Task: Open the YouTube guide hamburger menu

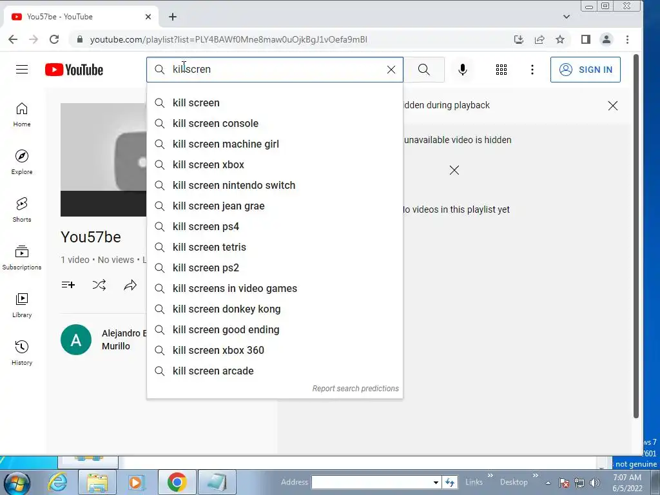Action: [x=22, y=70]
